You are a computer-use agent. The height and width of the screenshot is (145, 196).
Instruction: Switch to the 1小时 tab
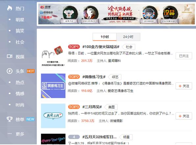click(x=105, y=37)
